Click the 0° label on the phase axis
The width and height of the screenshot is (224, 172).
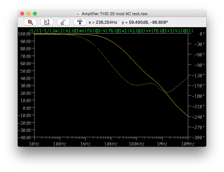coord(202,34)
